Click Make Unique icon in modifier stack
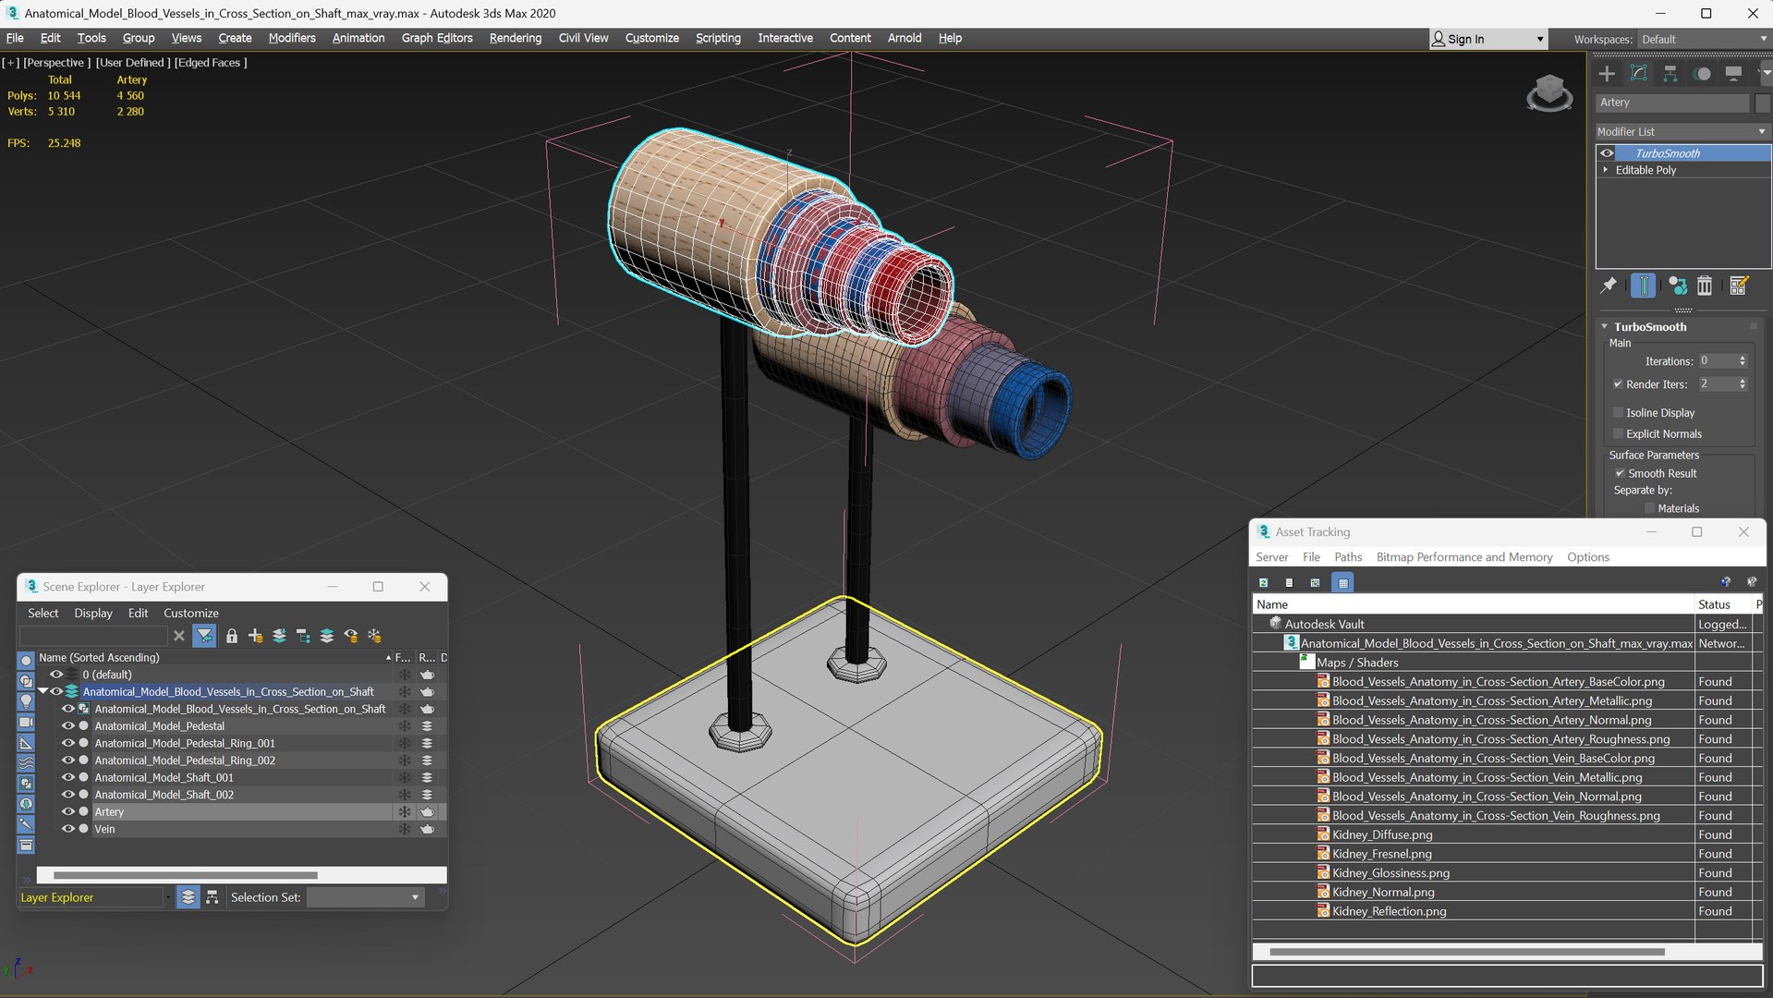 click(1677, 286)
